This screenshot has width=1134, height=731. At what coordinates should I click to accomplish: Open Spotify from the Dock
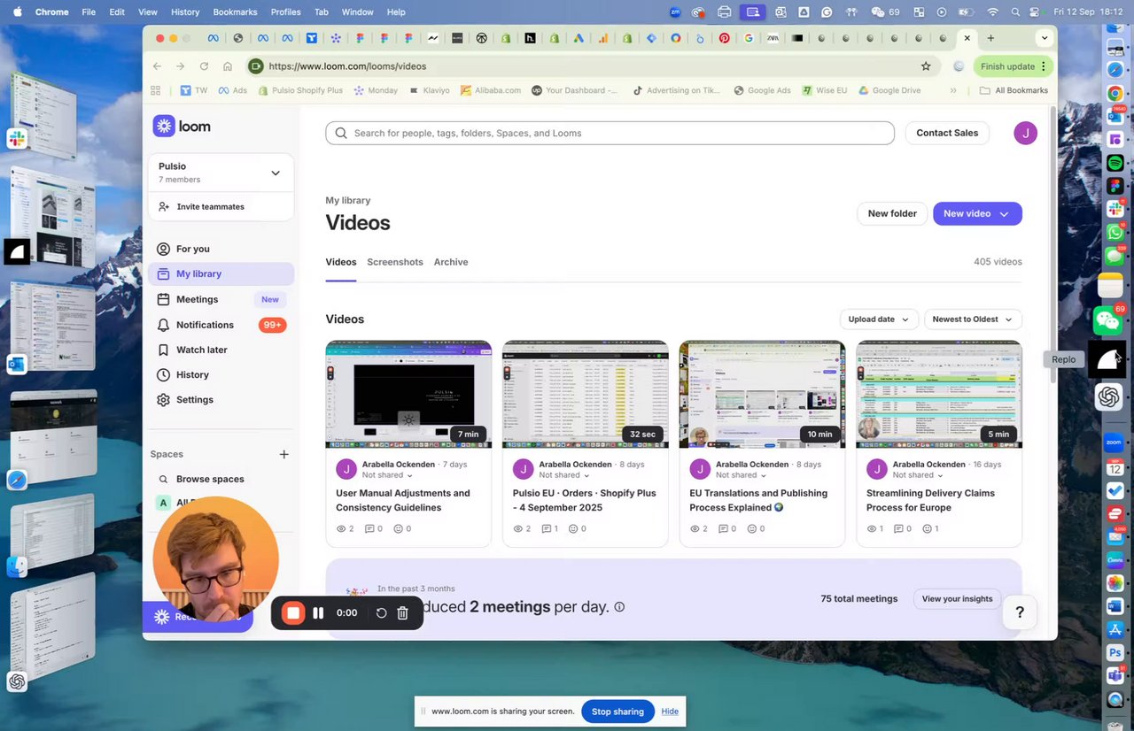[x=1115, y=163]
